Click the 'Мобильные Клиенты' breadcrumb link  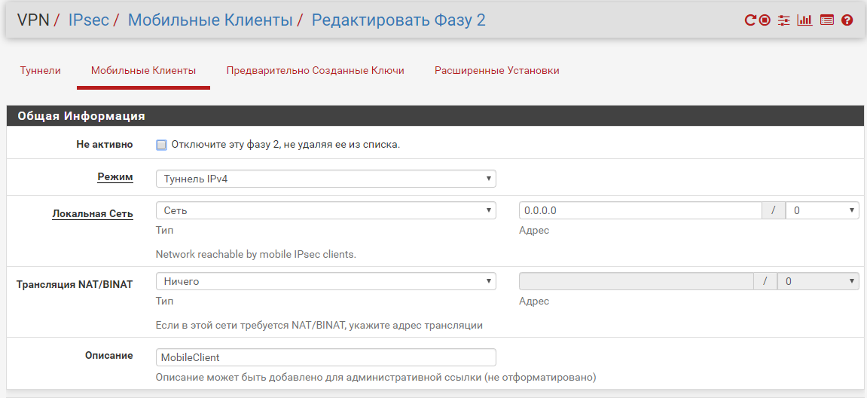pyautogui.click(x=210, y=20)
